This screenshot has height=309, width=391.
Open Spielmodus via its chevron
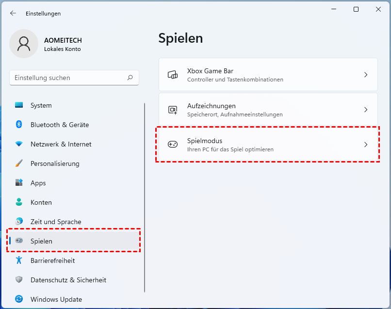point(366,145)
